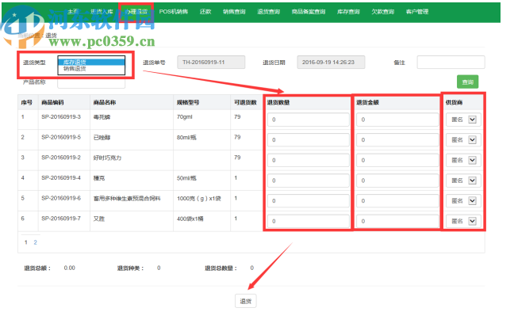This screenshot has height=327, width=514.
Task: Select page 1 in the pagination
Action: [x=26, y=242]
